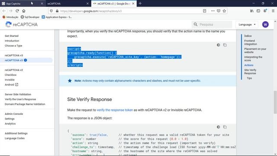Minimize the Firefox window

[254, 3]
